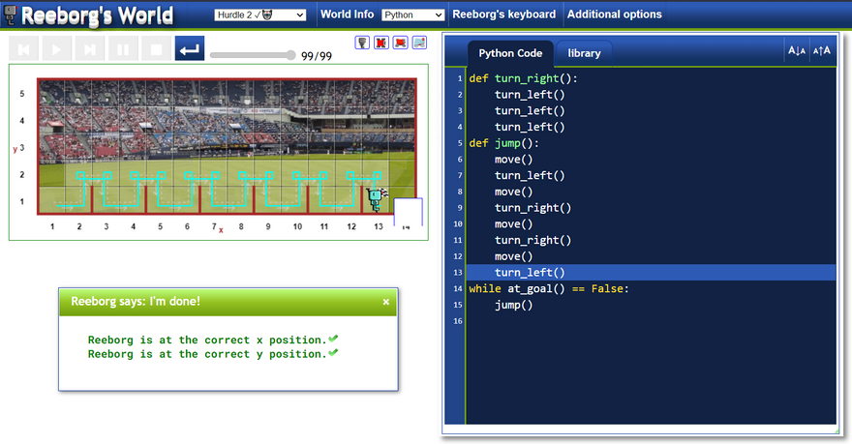
Task: Decrease the editor font size
Action: tap(797, 51)
